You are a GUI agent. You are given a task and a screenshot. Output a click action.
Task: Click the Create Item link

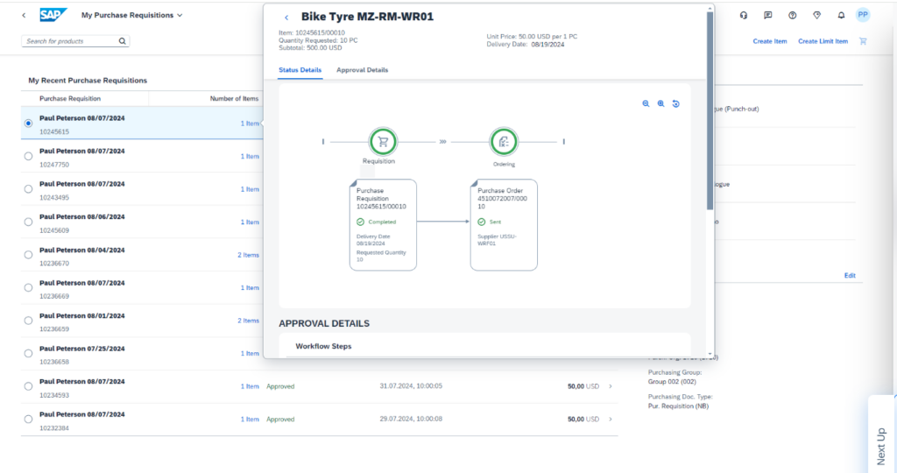769,41
